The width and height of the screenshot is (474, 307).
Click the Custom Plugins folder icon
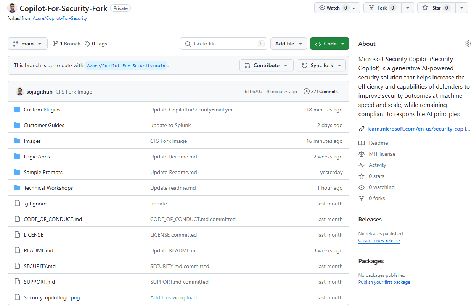17,110
